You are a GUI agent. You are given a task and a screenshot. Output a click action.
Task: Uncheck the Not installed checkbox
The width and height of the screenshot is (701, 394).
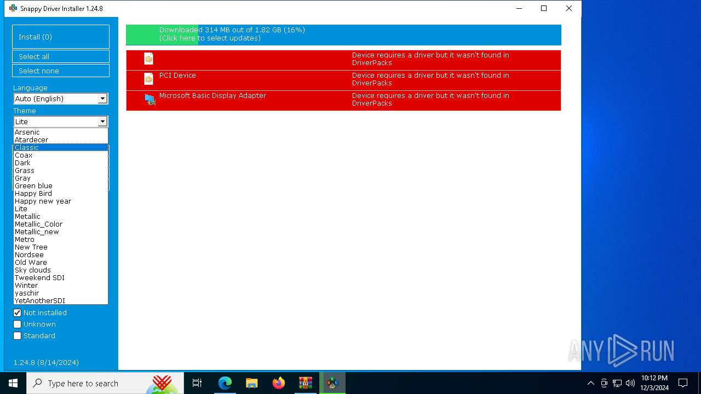pos(18,313)
